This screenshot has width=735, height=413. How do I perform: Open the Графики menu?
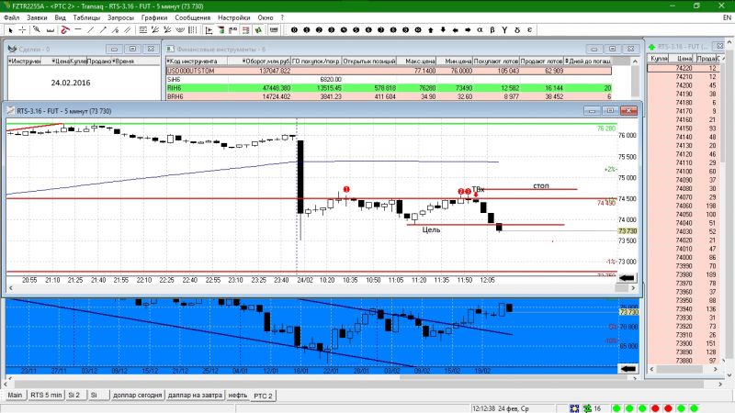click(x=154, y=17)
